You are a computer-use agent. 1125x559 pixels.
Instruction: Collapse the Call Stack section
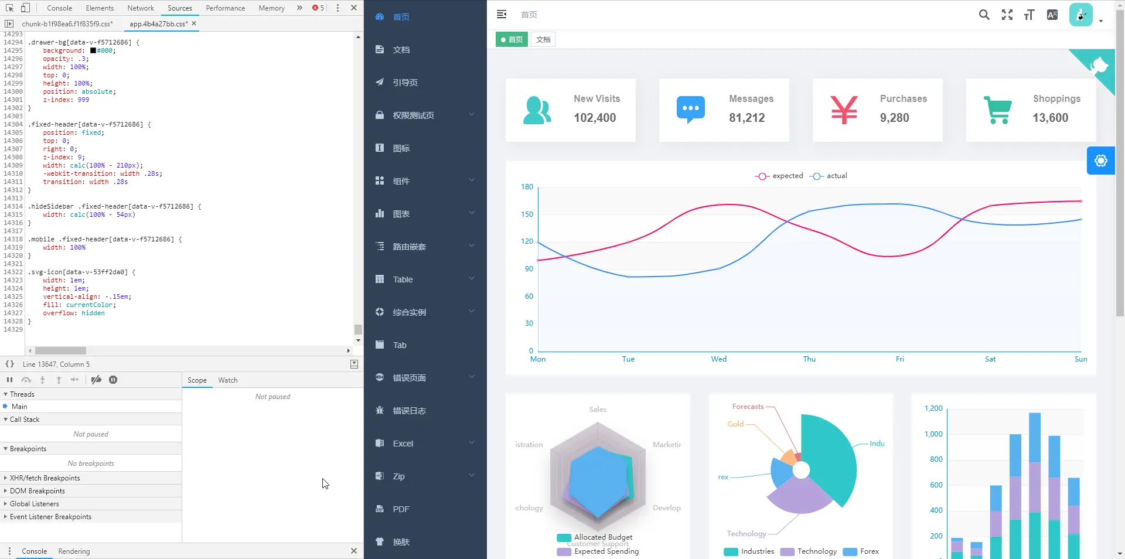pos(91,420)
